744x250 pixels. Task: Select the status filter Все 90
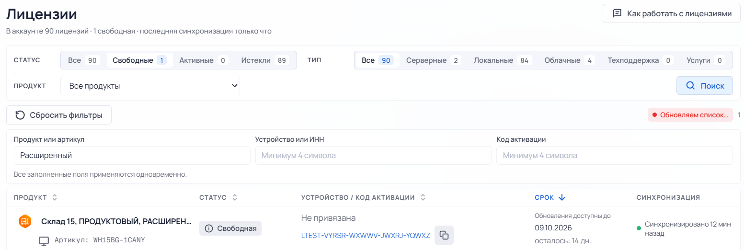coord(83,60)
